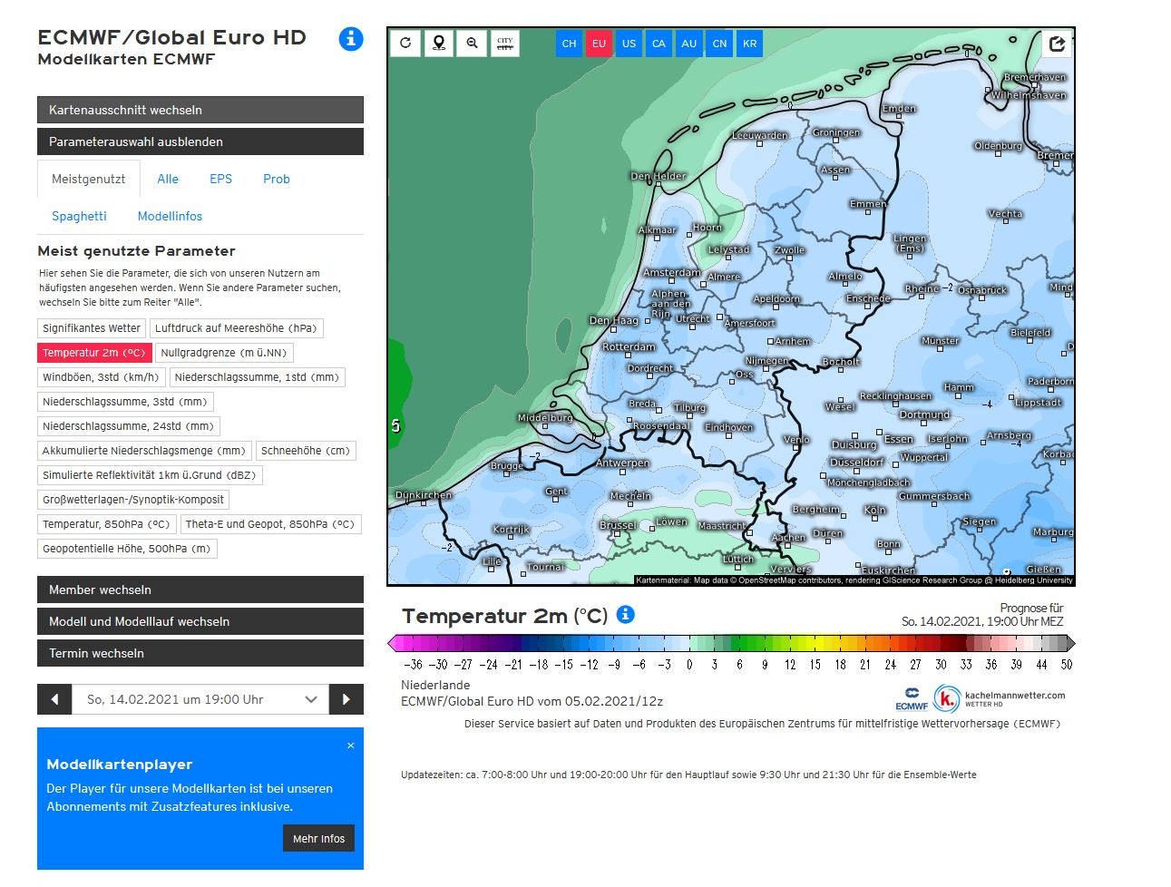The width and height of the screenshot is (1171, 887).
Task: Expand Modell und Modelllauf wechseln section
Action: point(200,621)
